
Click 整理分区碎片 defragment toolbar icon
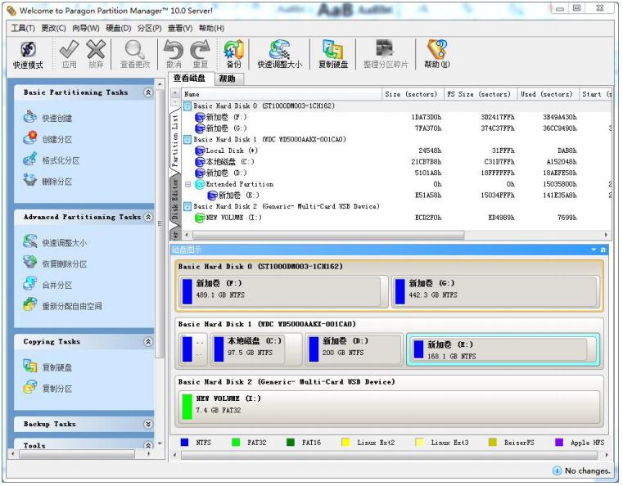tap(386, 55)
